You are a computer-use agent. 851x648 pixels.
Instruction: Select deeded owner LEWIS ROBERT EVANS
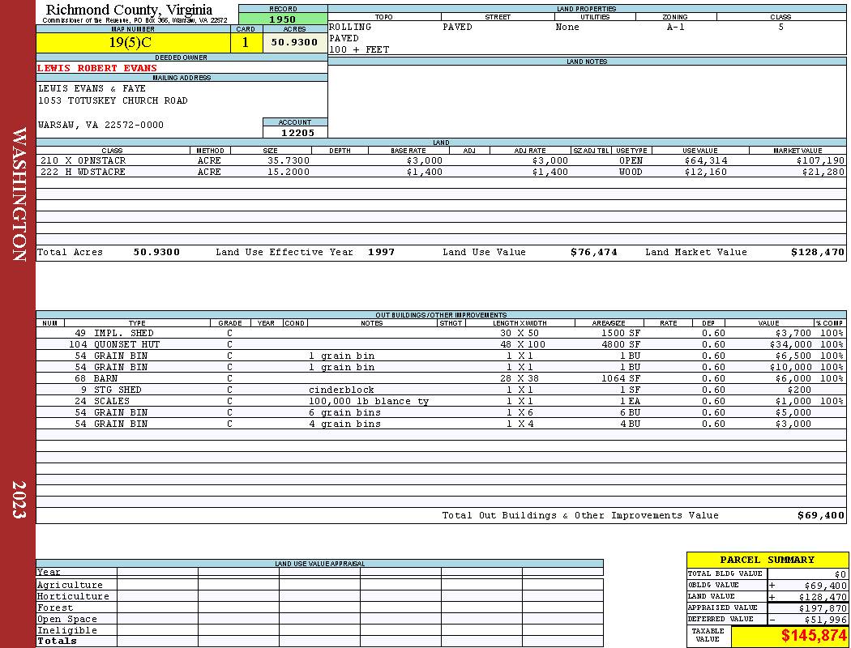(96, 68)
